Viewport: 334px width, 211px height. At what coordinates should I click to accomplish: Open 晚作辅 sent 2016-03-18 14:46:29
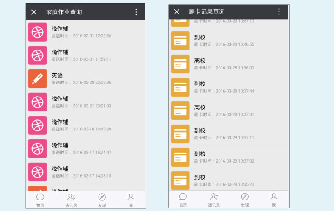coord(86,125)
